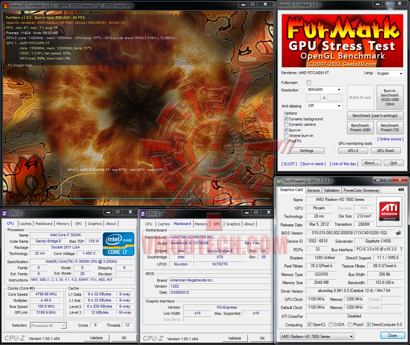The height and width of the screenshot is (345, 410).
Task: Run Benchmark Preset:1080
Action: (x=360, y=128)
